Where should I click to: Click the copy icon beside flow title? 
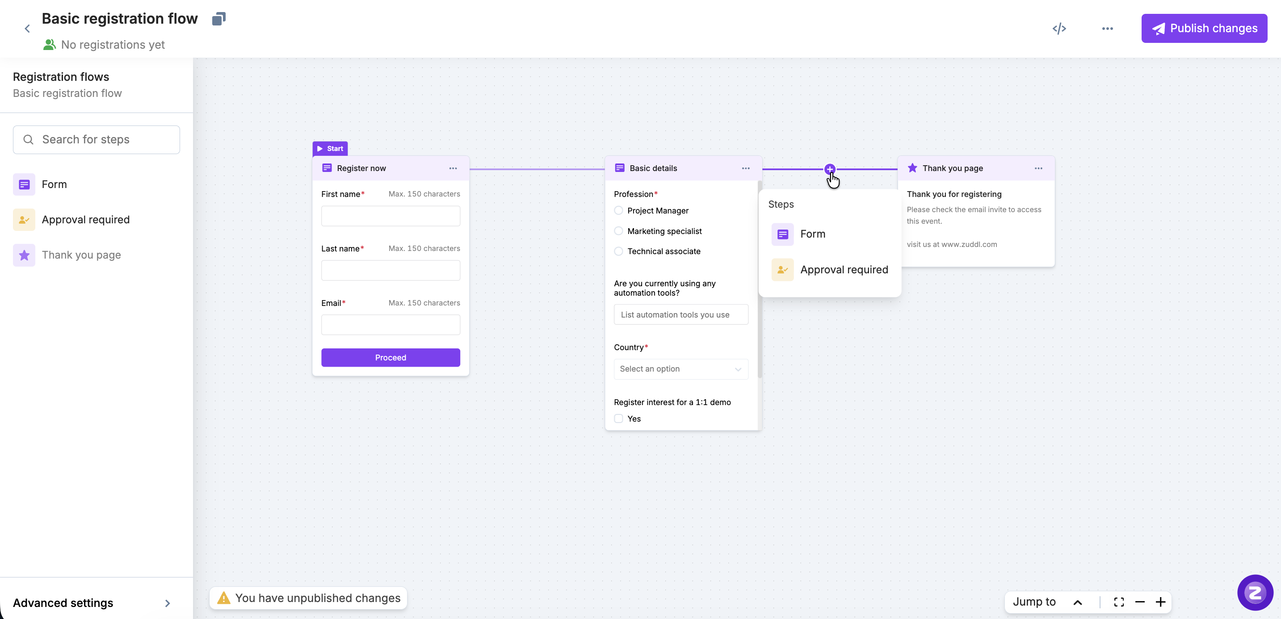[x=219, y=19]
